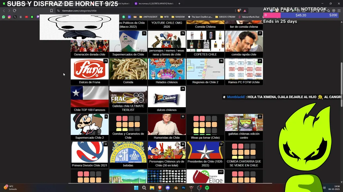
Task: Click the Brave browser taskbar icon
Action: [160, 188]
